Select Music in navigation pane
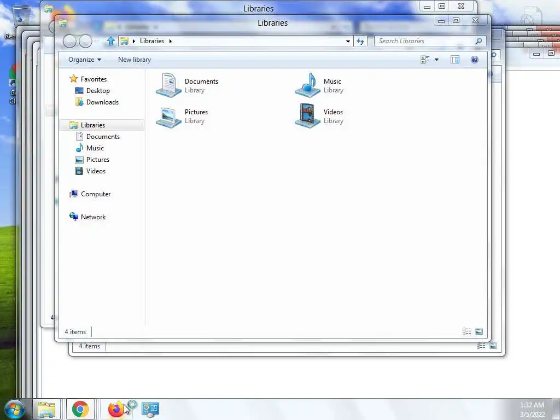The width and height of the screenshot is (560, 420). coord(95,148)
